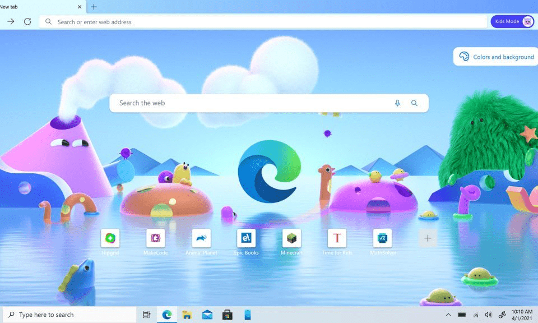
Task: Refresh the current page
Action: point(27,22)
